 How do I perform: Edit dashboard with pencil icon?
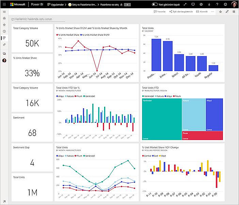pyautogui.click(x=227, y=12)
